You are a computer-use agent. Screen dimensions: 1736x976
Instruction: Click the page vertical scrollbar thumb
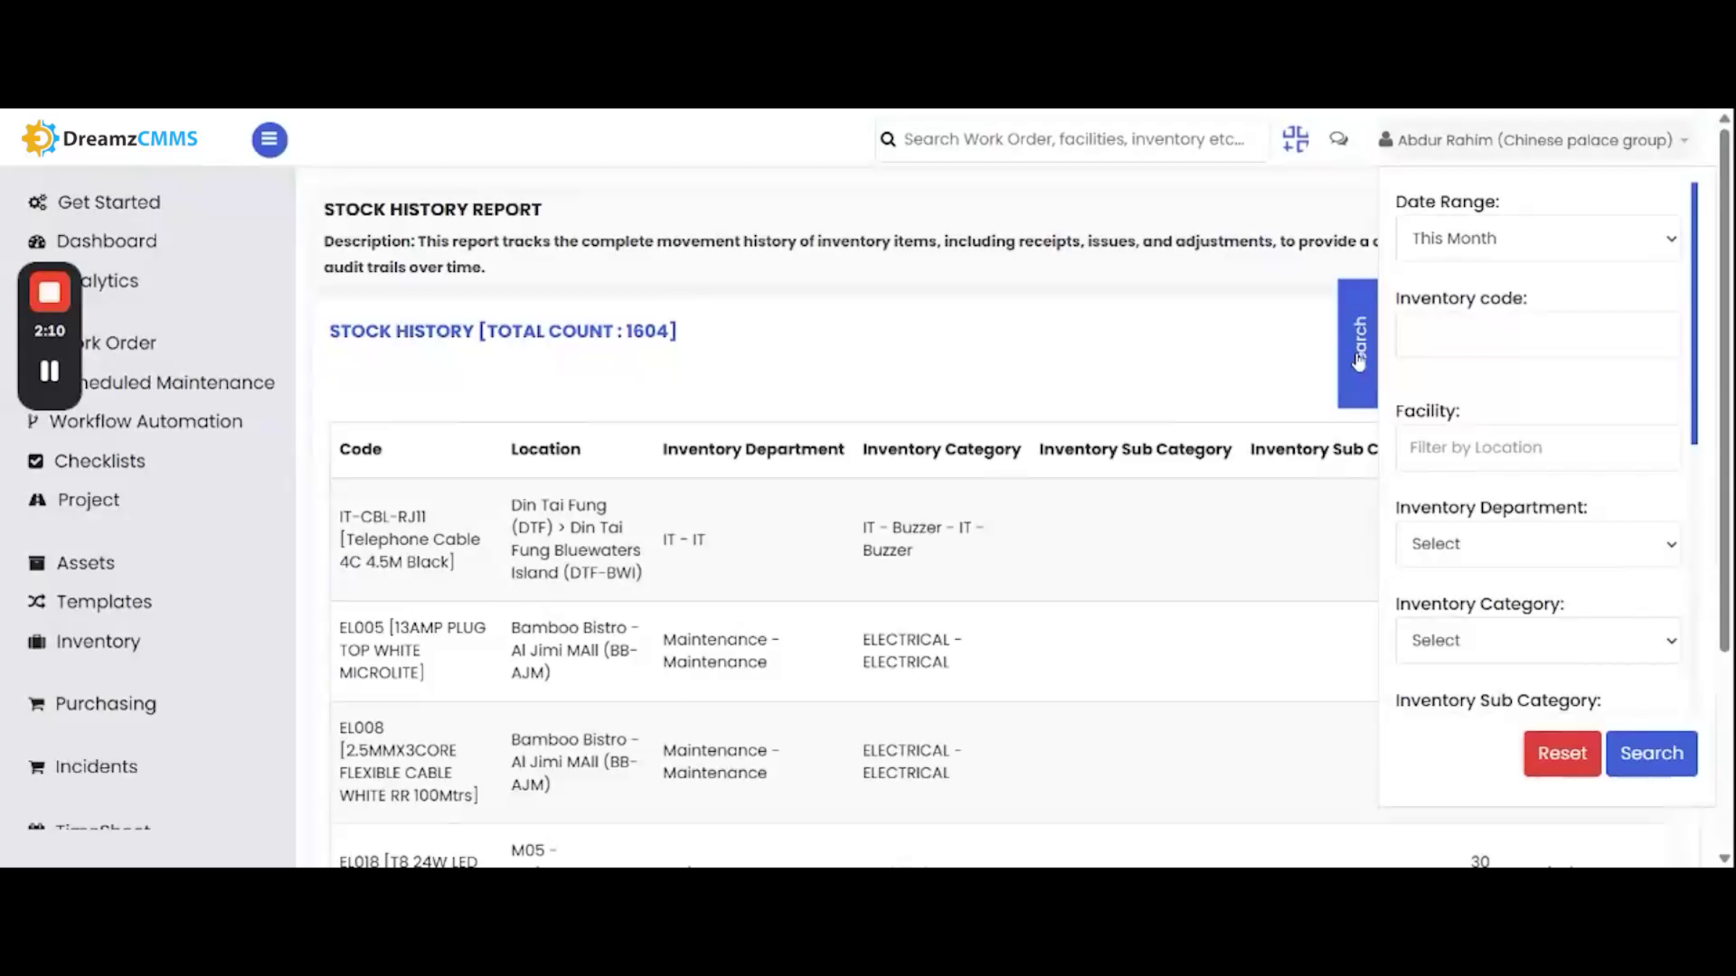click(x=1725, y=389)
